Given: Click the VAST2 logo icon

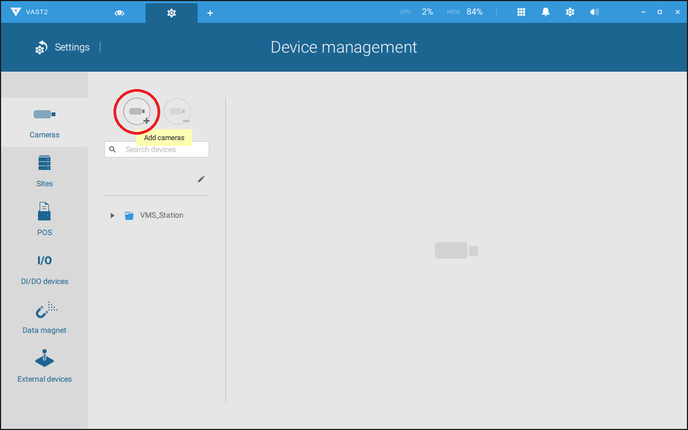Looking at the screenshot, I should pyautogui.click(x=16, y=12).
